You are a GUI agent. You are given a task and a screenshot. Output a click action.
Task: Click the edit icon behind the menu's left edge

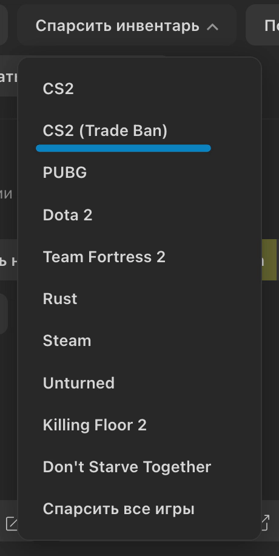point(12,523)
